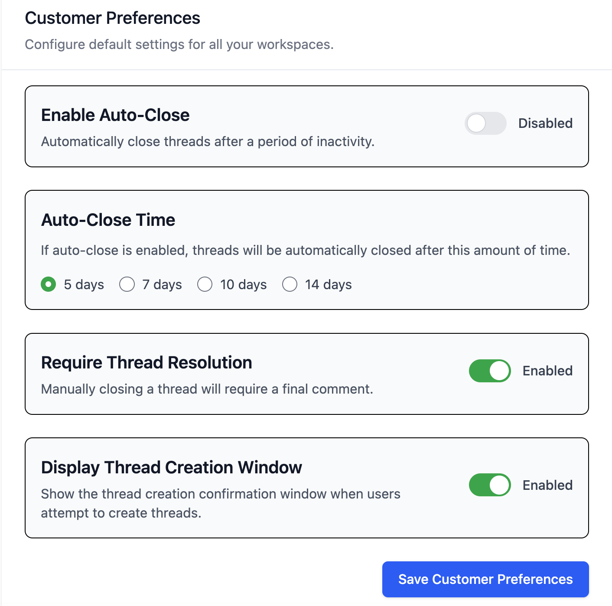Click the Customer Preferences page title
This screenshot has width=612, height=606.
113,18
